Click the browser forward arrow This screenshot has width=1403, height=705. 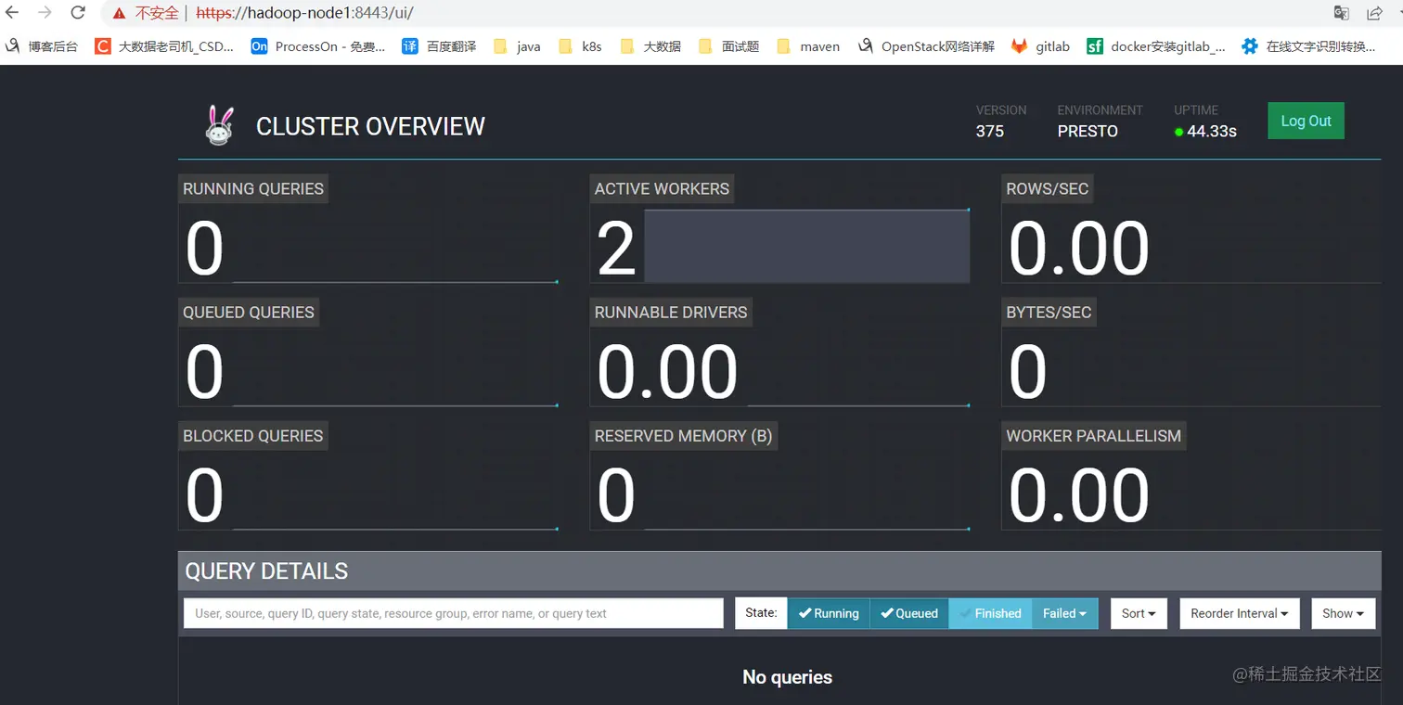[45, 13]
